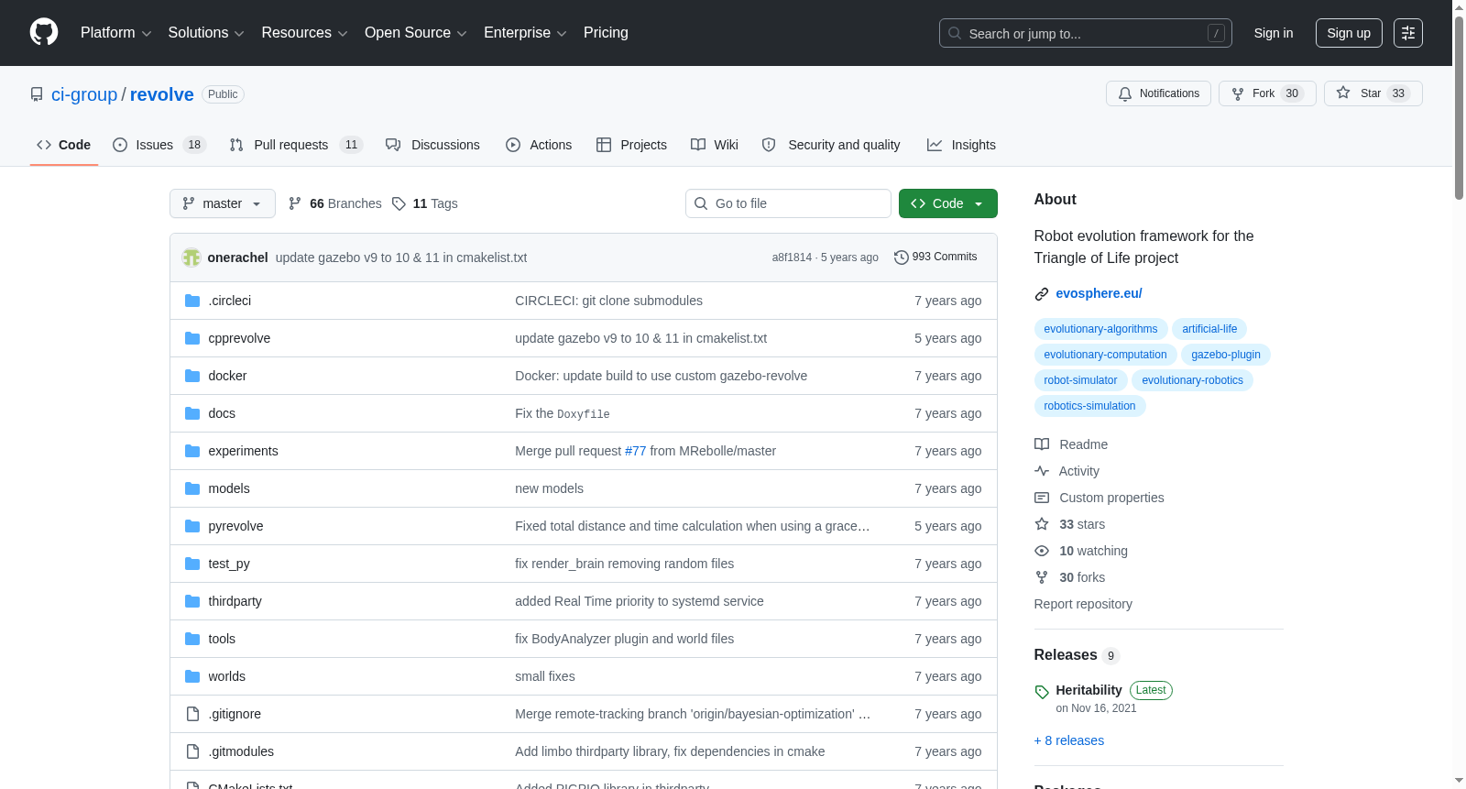Click the link icon beside evosphere.eu
Viewport: 1466px width, 789px height.
pyautogui.click(x=1042, y=294)
